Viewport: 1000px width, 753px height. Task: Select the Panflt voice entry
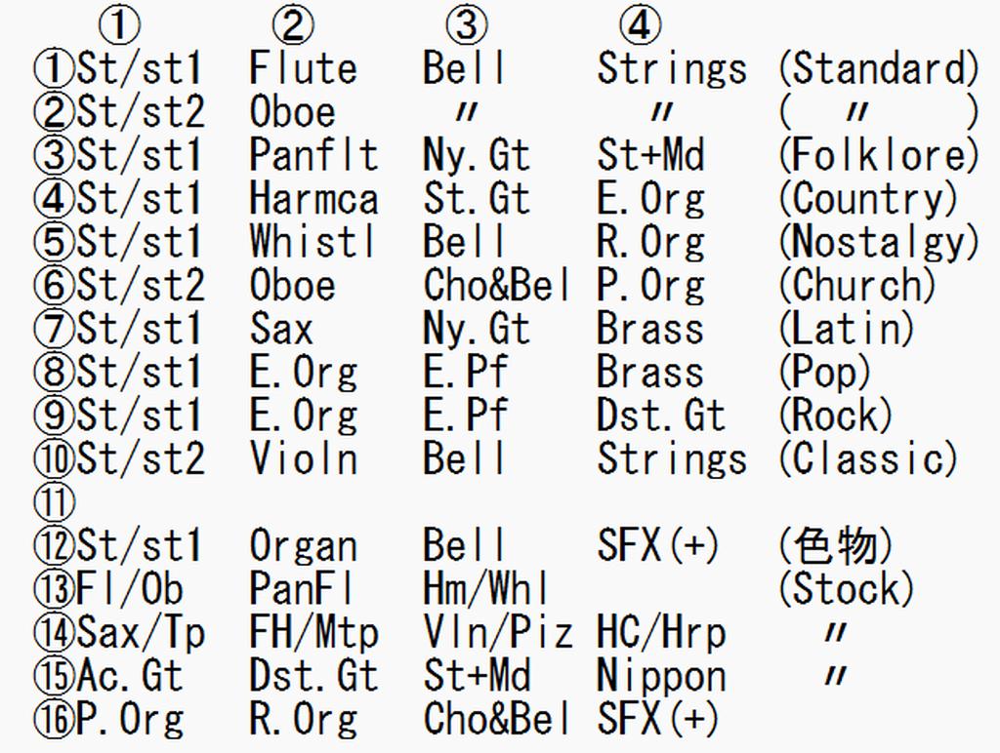pos(312,155)
